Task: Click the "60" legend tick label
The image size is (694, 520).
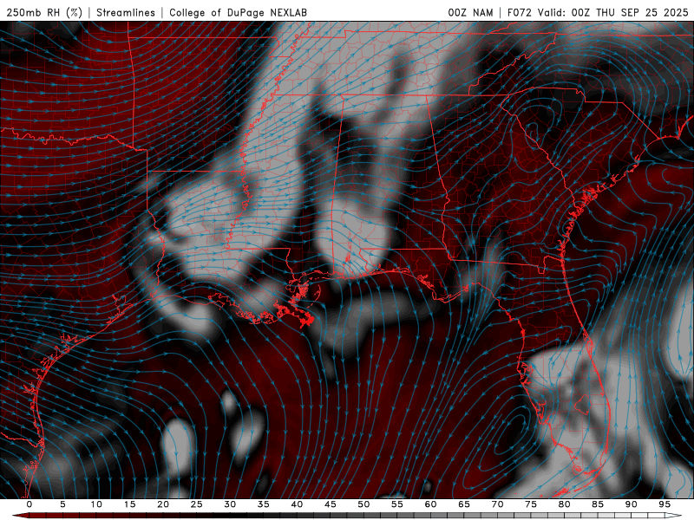Action: 430,504
